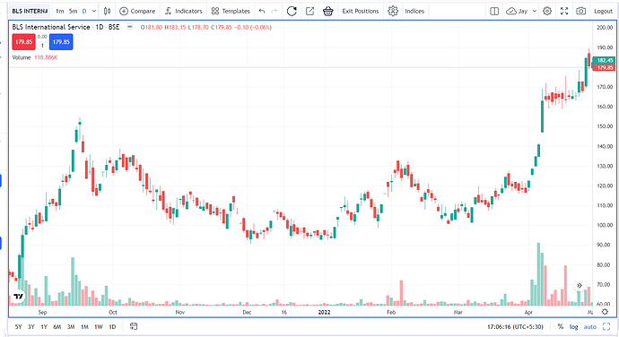The width and height of the screenshot is (619, 337).
Task: Expand the timeframe interval dropdown arrow
Action: tap(94, 11)
